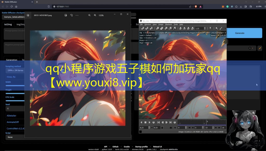Open the speed preset dropdown arrow
Viewport: 266px width, 151px height.
[152, 128]
